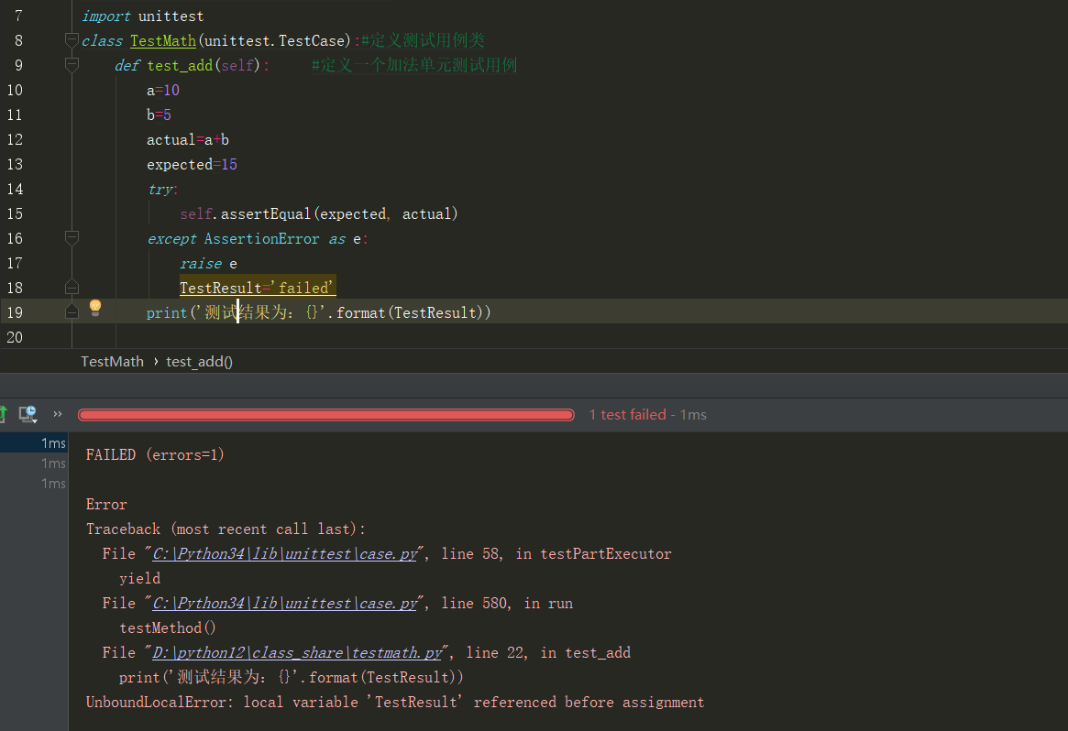Screen dimensions: 1068x731
Task: Collapse the except block at line 16
Action: click(x=72, y=238)
